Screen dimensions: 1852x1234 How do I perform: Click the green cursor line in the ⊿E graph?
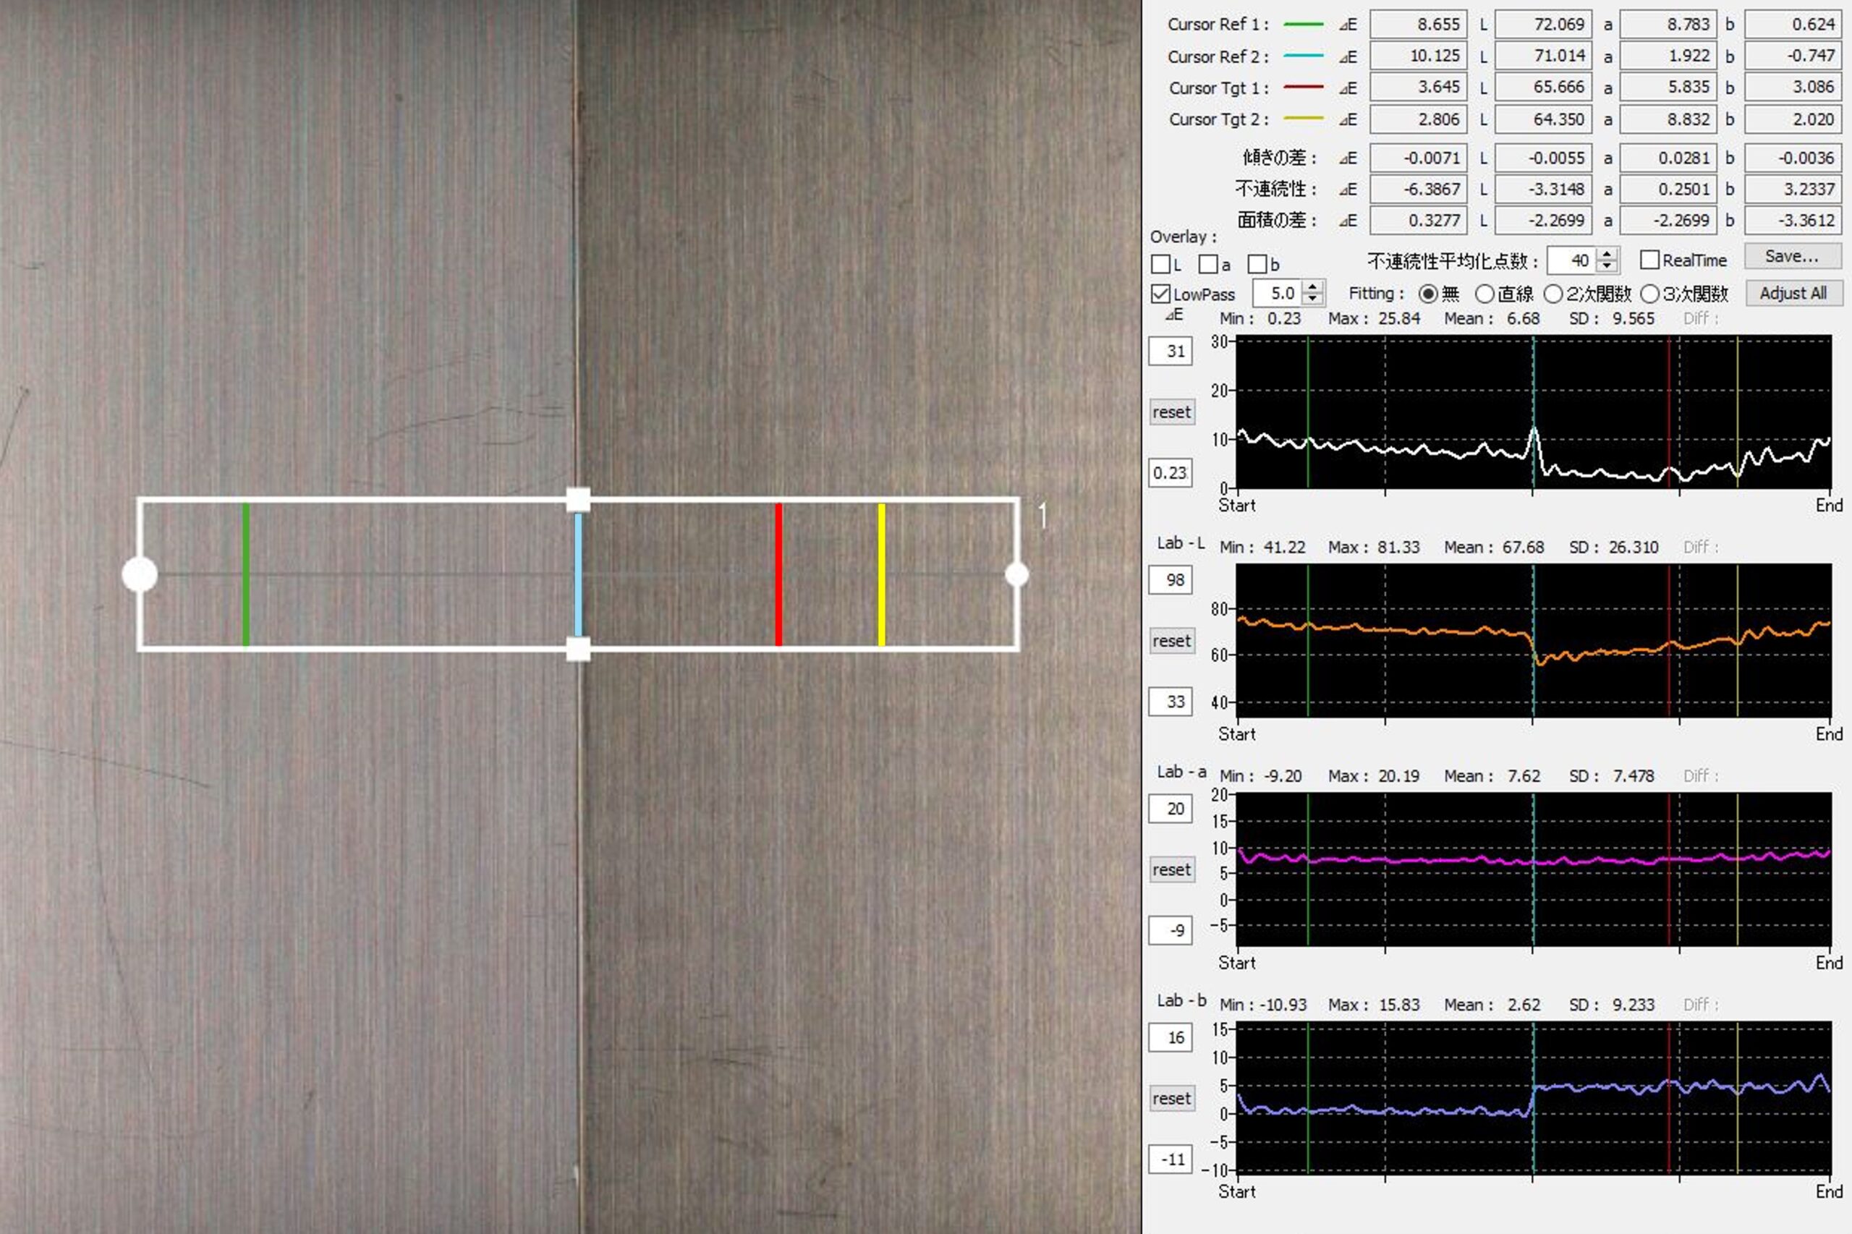[1308, 412]
